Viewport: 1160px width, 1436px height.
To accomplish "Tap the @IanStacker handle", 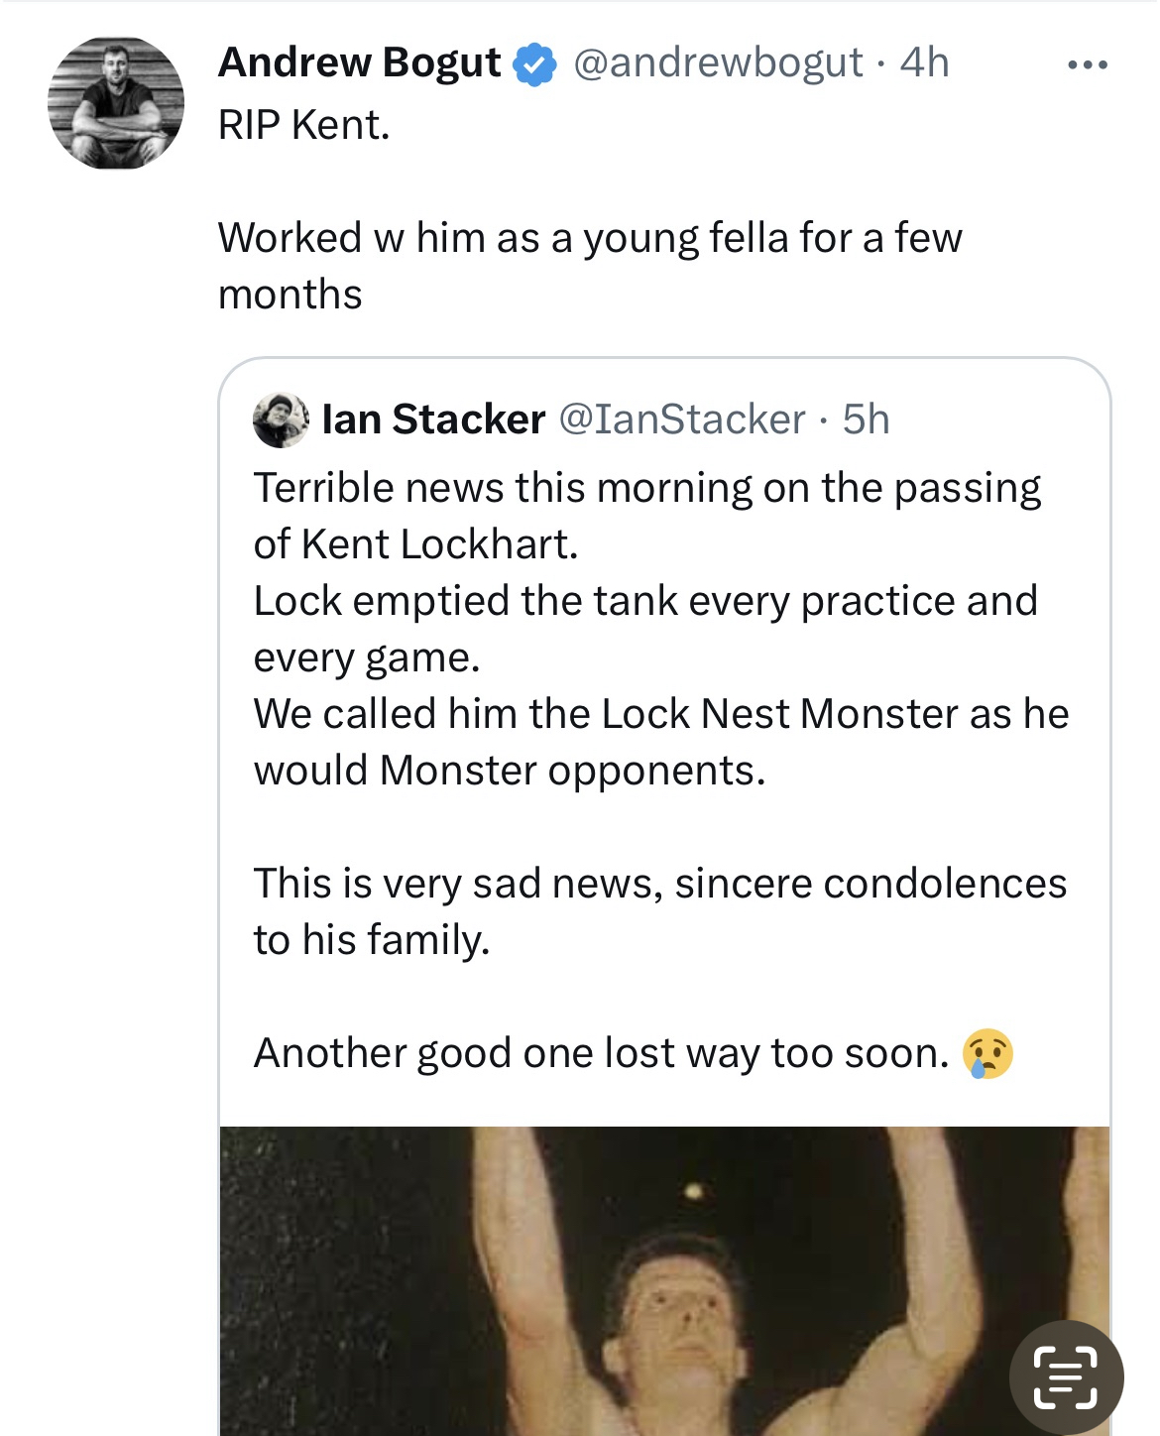I will 682,419.
